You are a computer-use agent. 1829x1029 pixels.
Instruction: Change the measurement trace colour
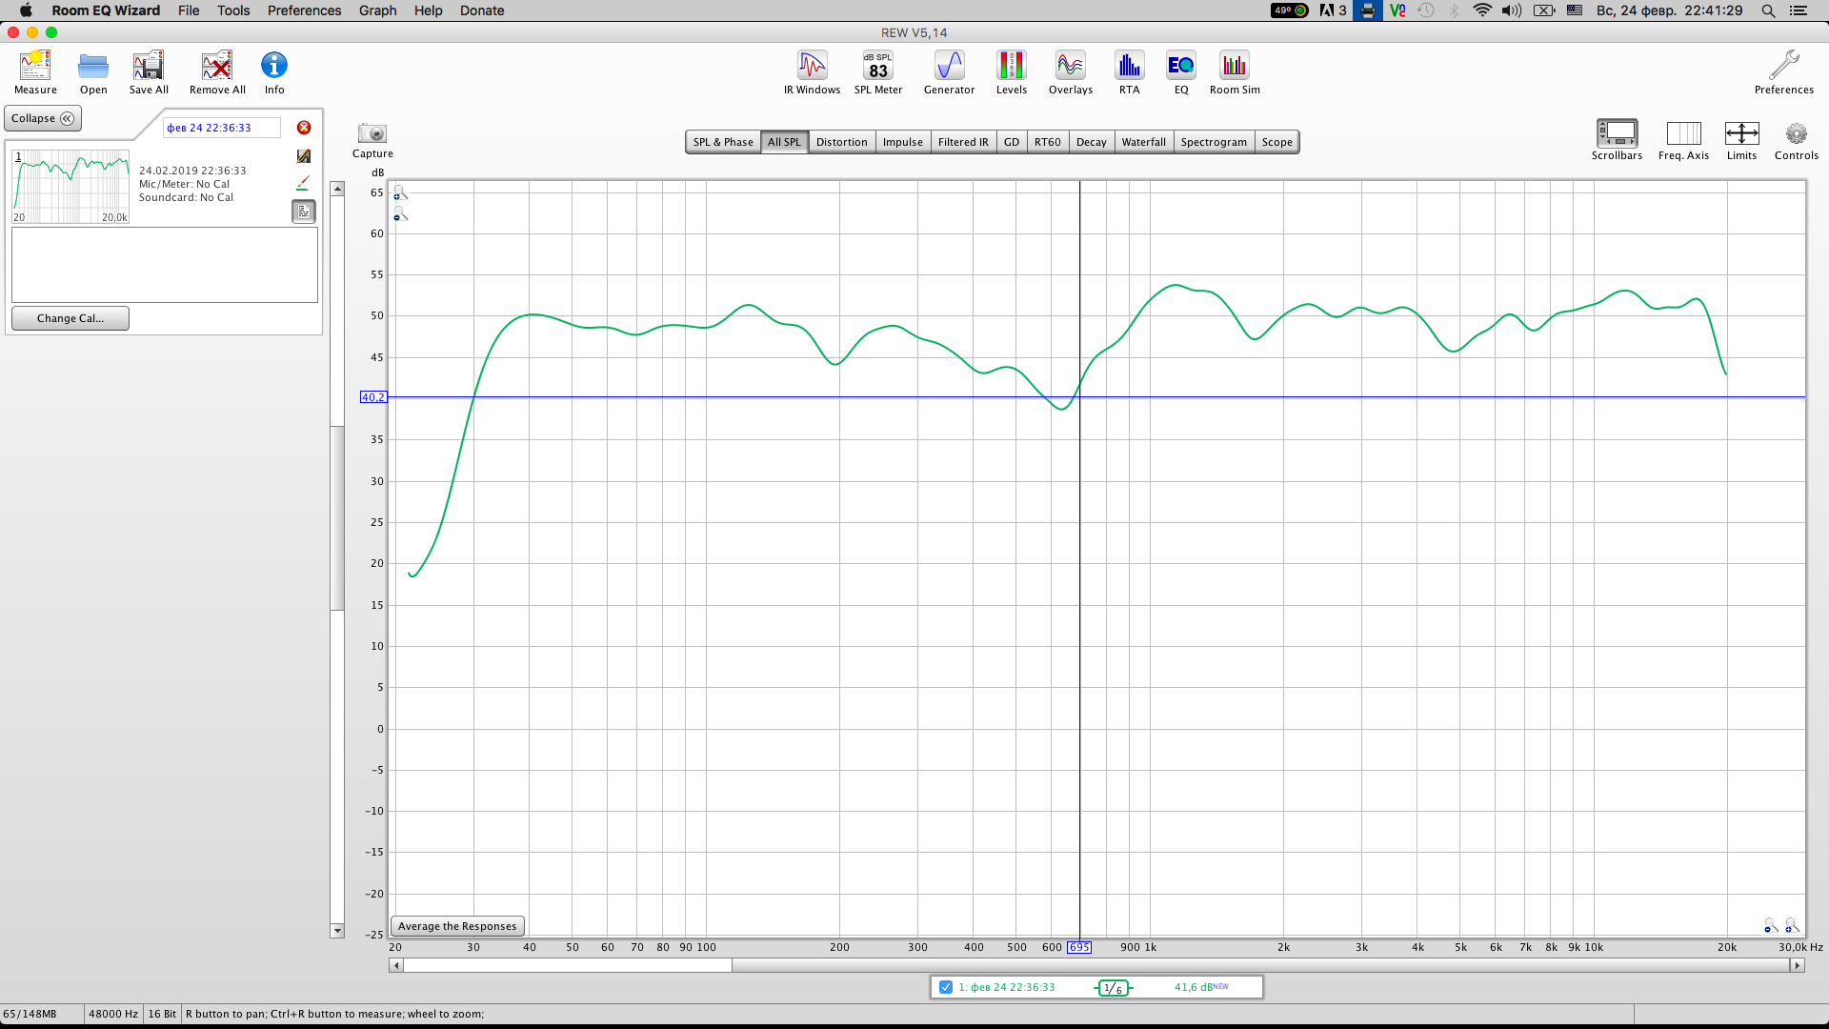304,183
